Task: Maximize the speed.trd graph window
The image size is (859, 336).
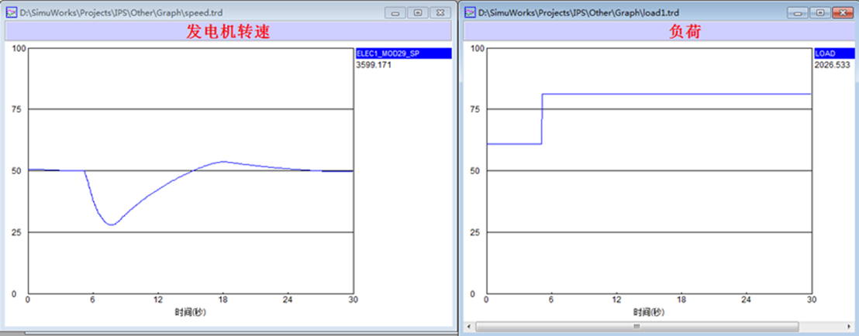Action: tap(417, 13)
